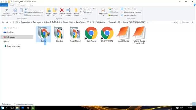Open the Mover a dropdown
This screenshot has width=196, height=110.
(48, 12)
